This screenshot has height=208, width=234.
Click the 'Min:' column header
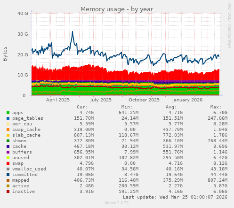[x=127, y=107]
